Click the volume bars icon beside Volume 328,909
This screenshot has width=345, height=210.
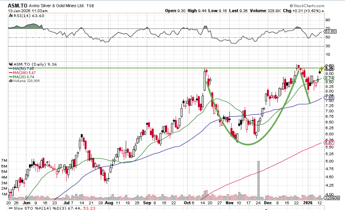point(11,81)
